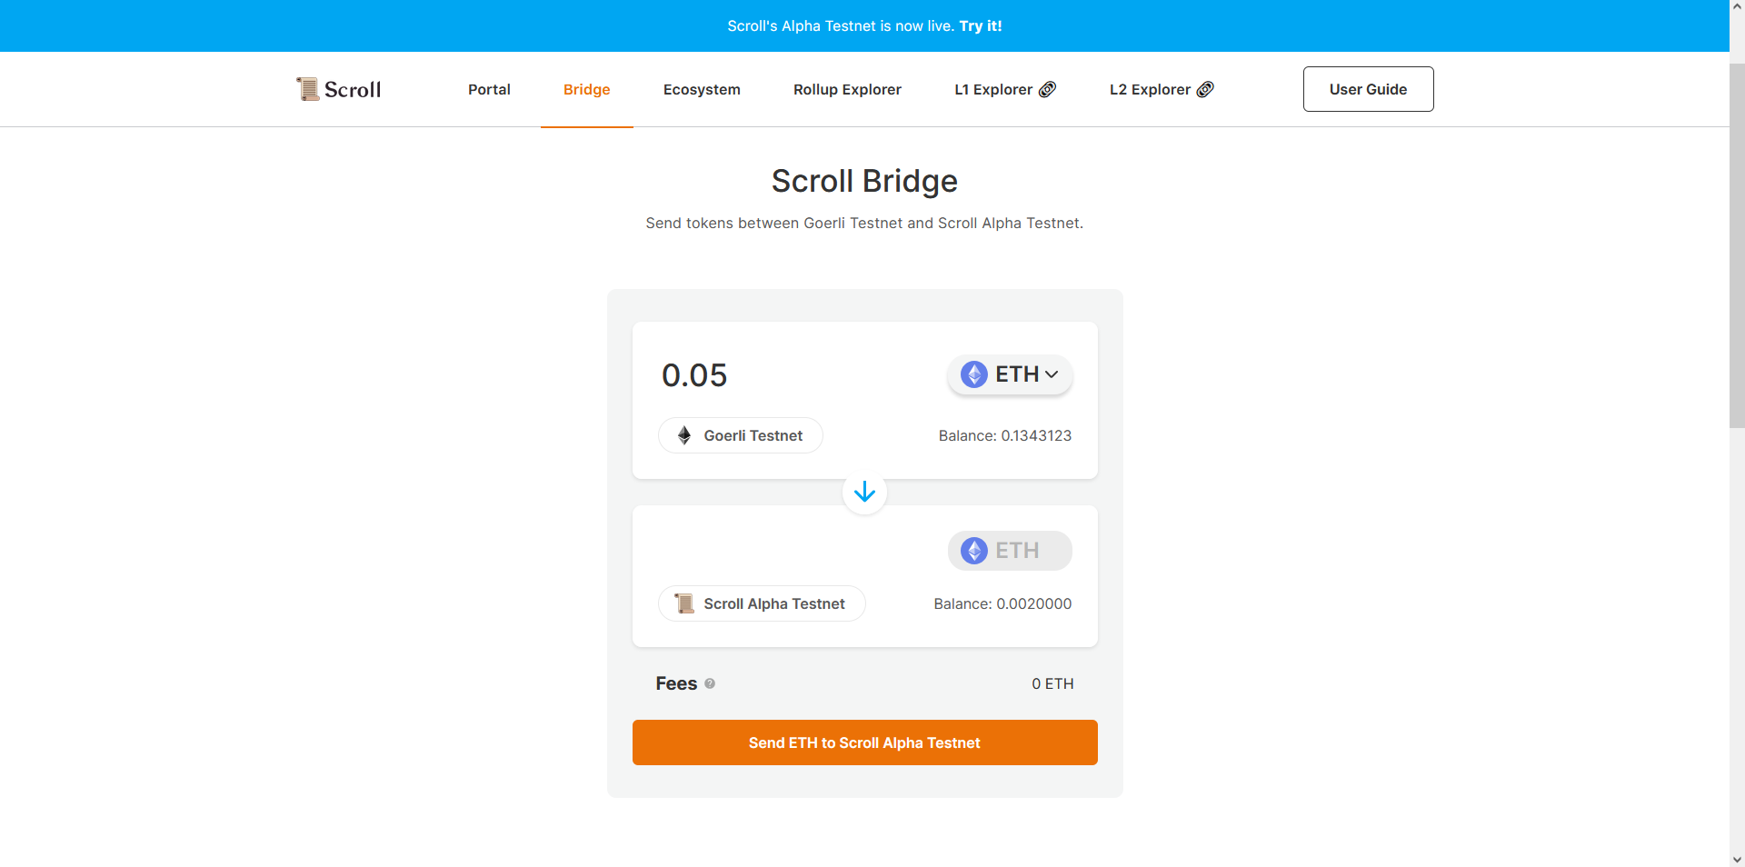Open the Portal menu item
This screenshot has height=867, width=1745.
489,89
